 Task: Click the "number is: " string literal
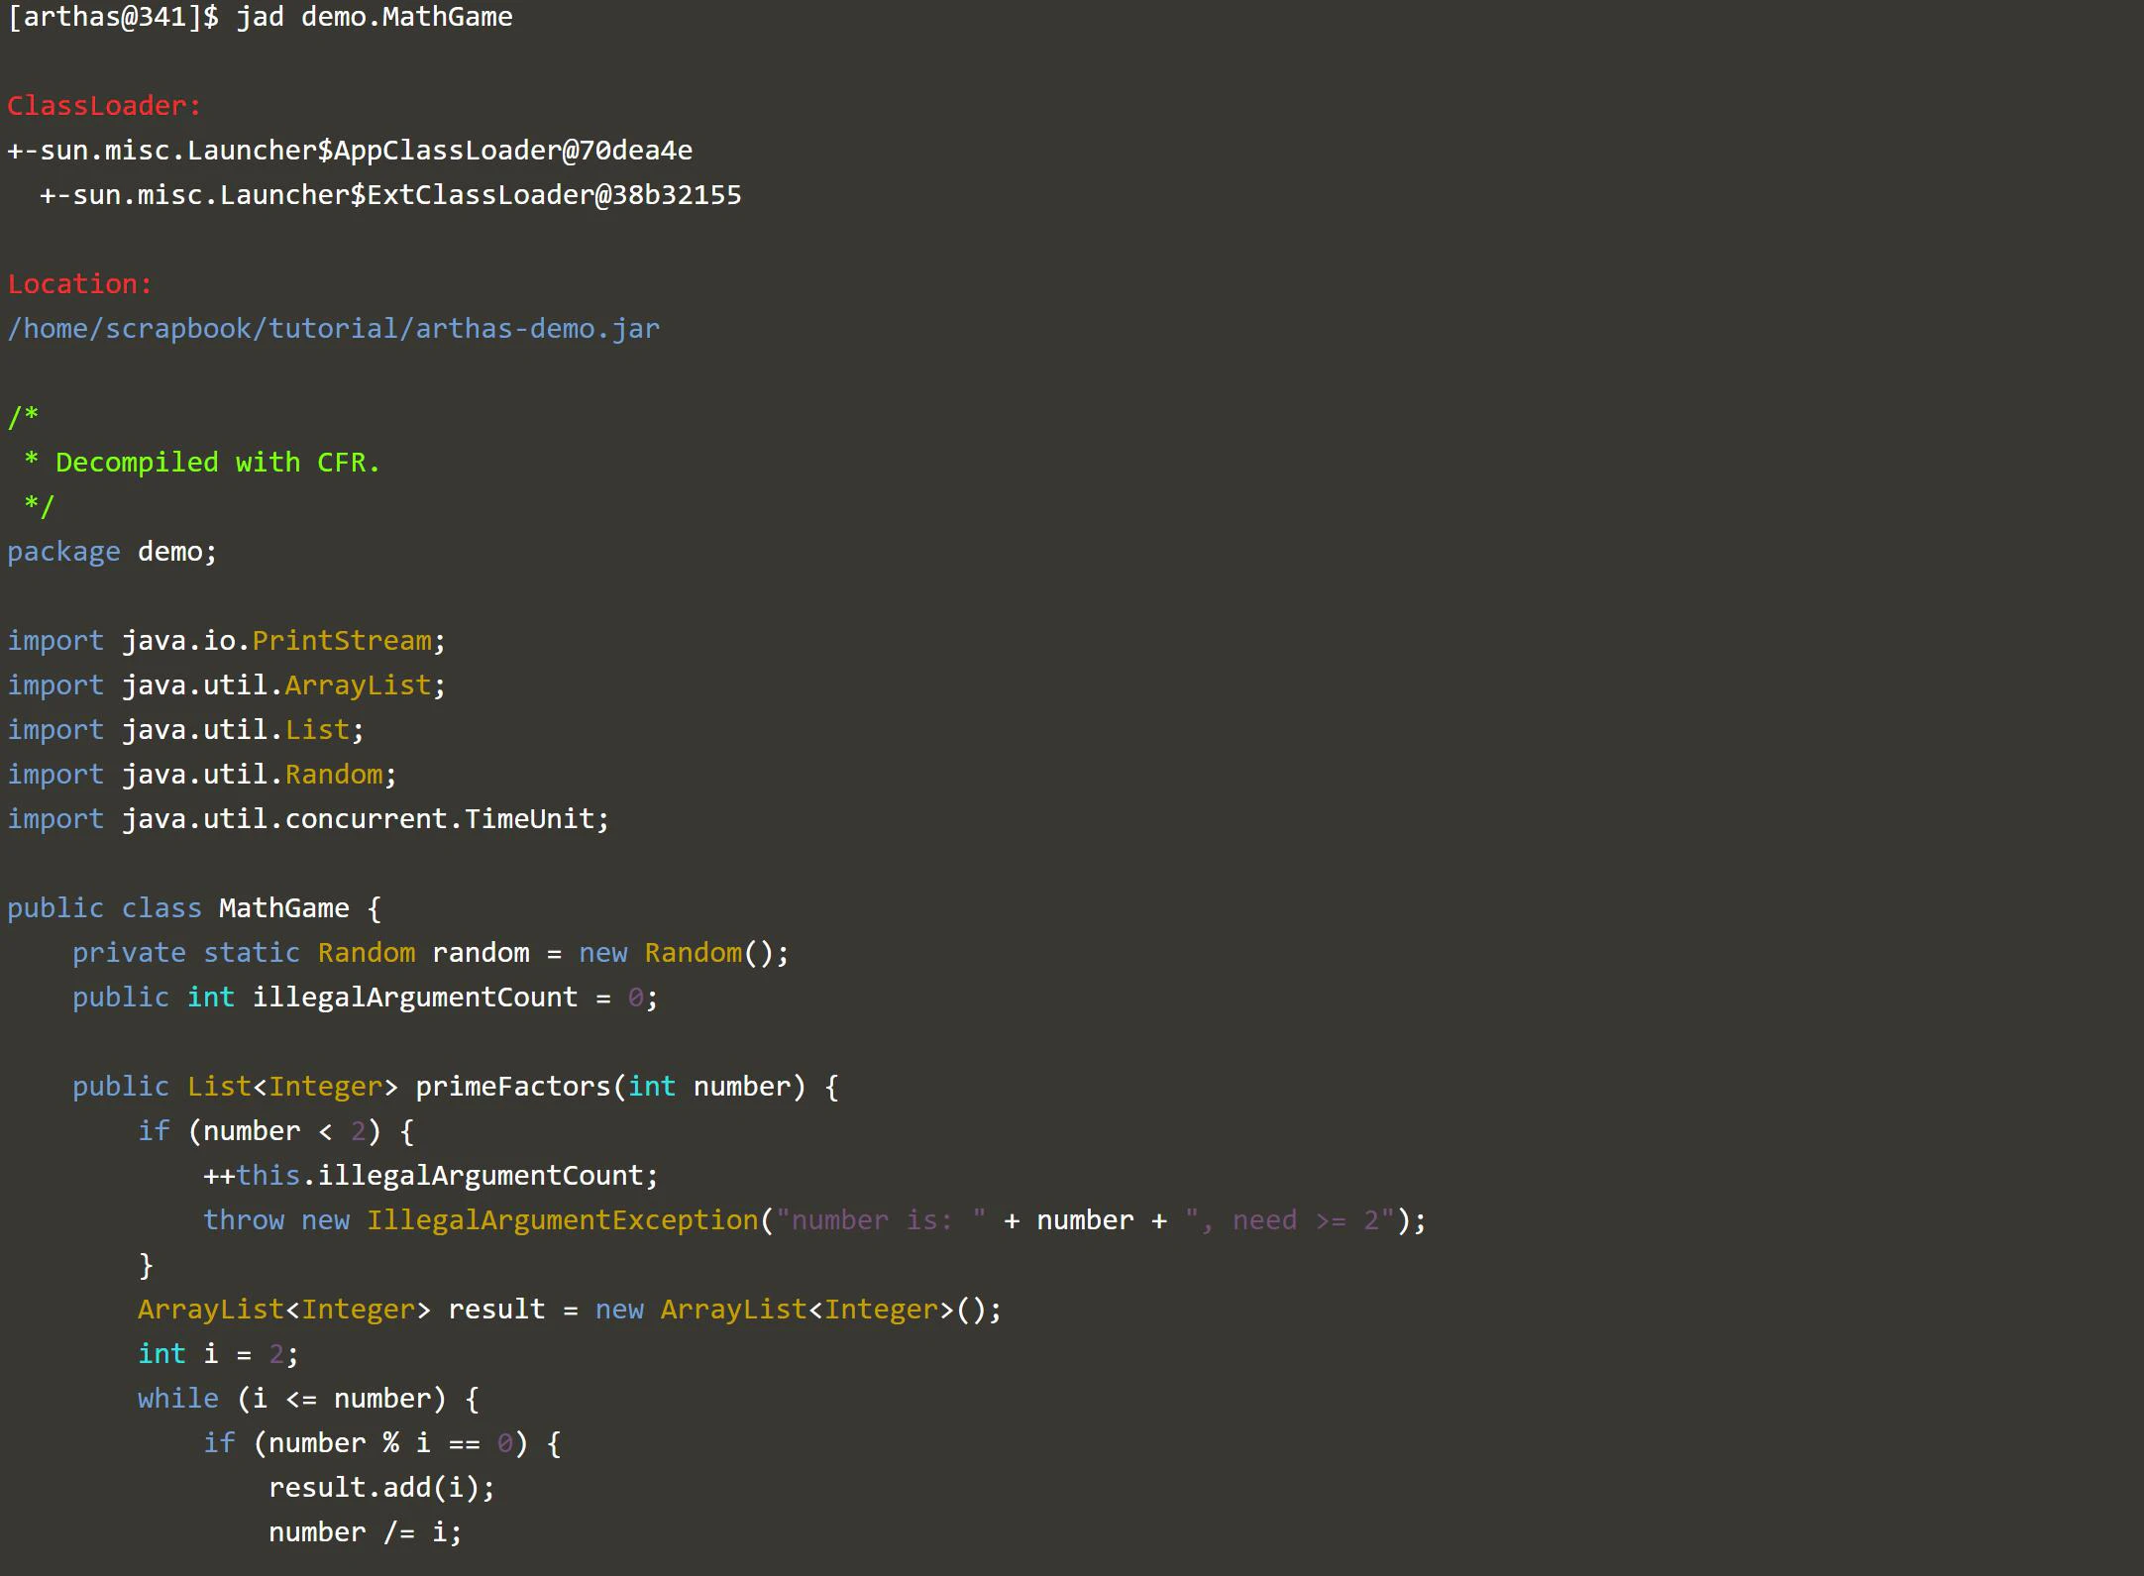[880, 1220]
